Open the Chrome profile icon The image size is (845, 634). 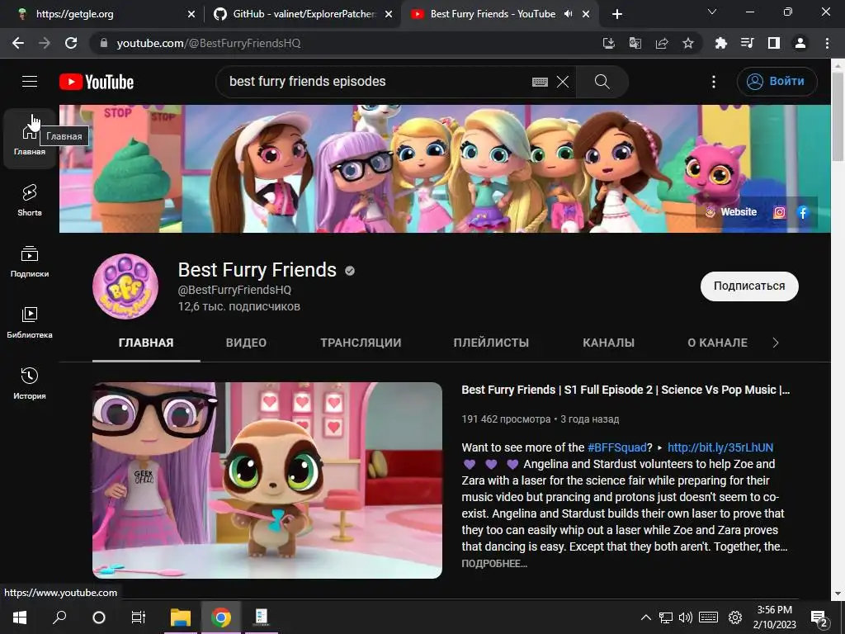pos(800,43)
